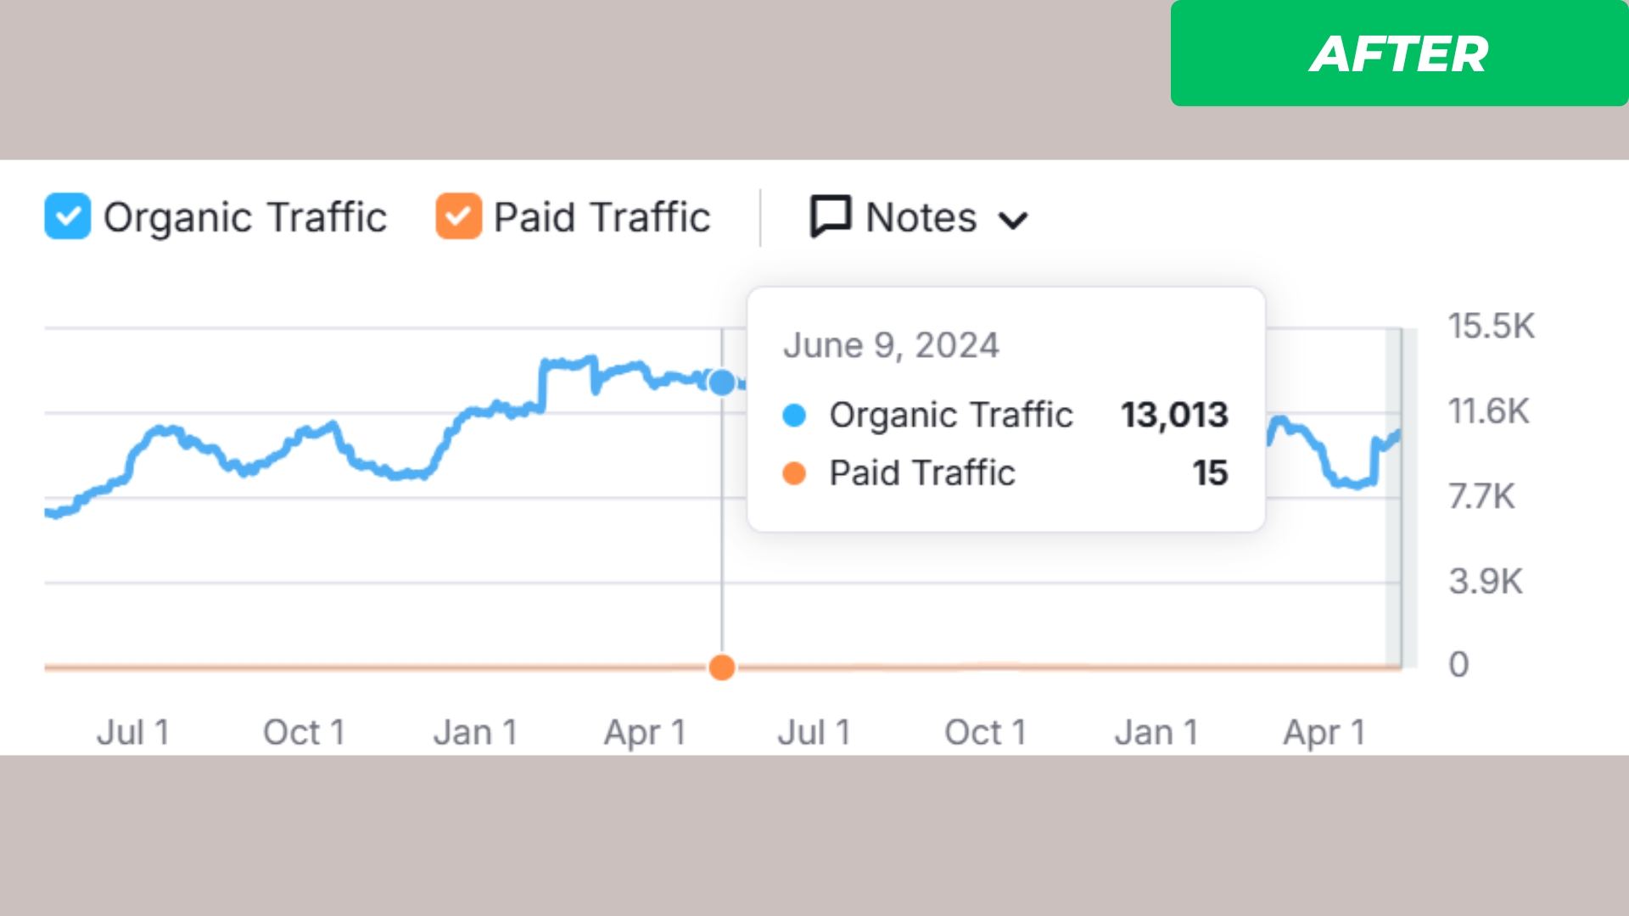
Task: Select the 13,013 organic traffic value
Action: pos(1173,415)
